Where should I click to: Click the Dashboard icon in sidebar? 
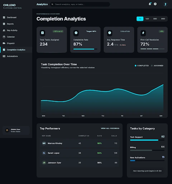[x=4, y=17]
